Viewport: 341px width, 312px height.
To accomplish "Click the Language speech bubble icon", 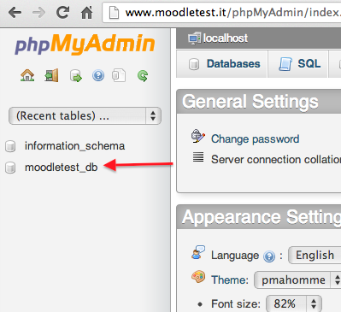I will click(198, 252).
